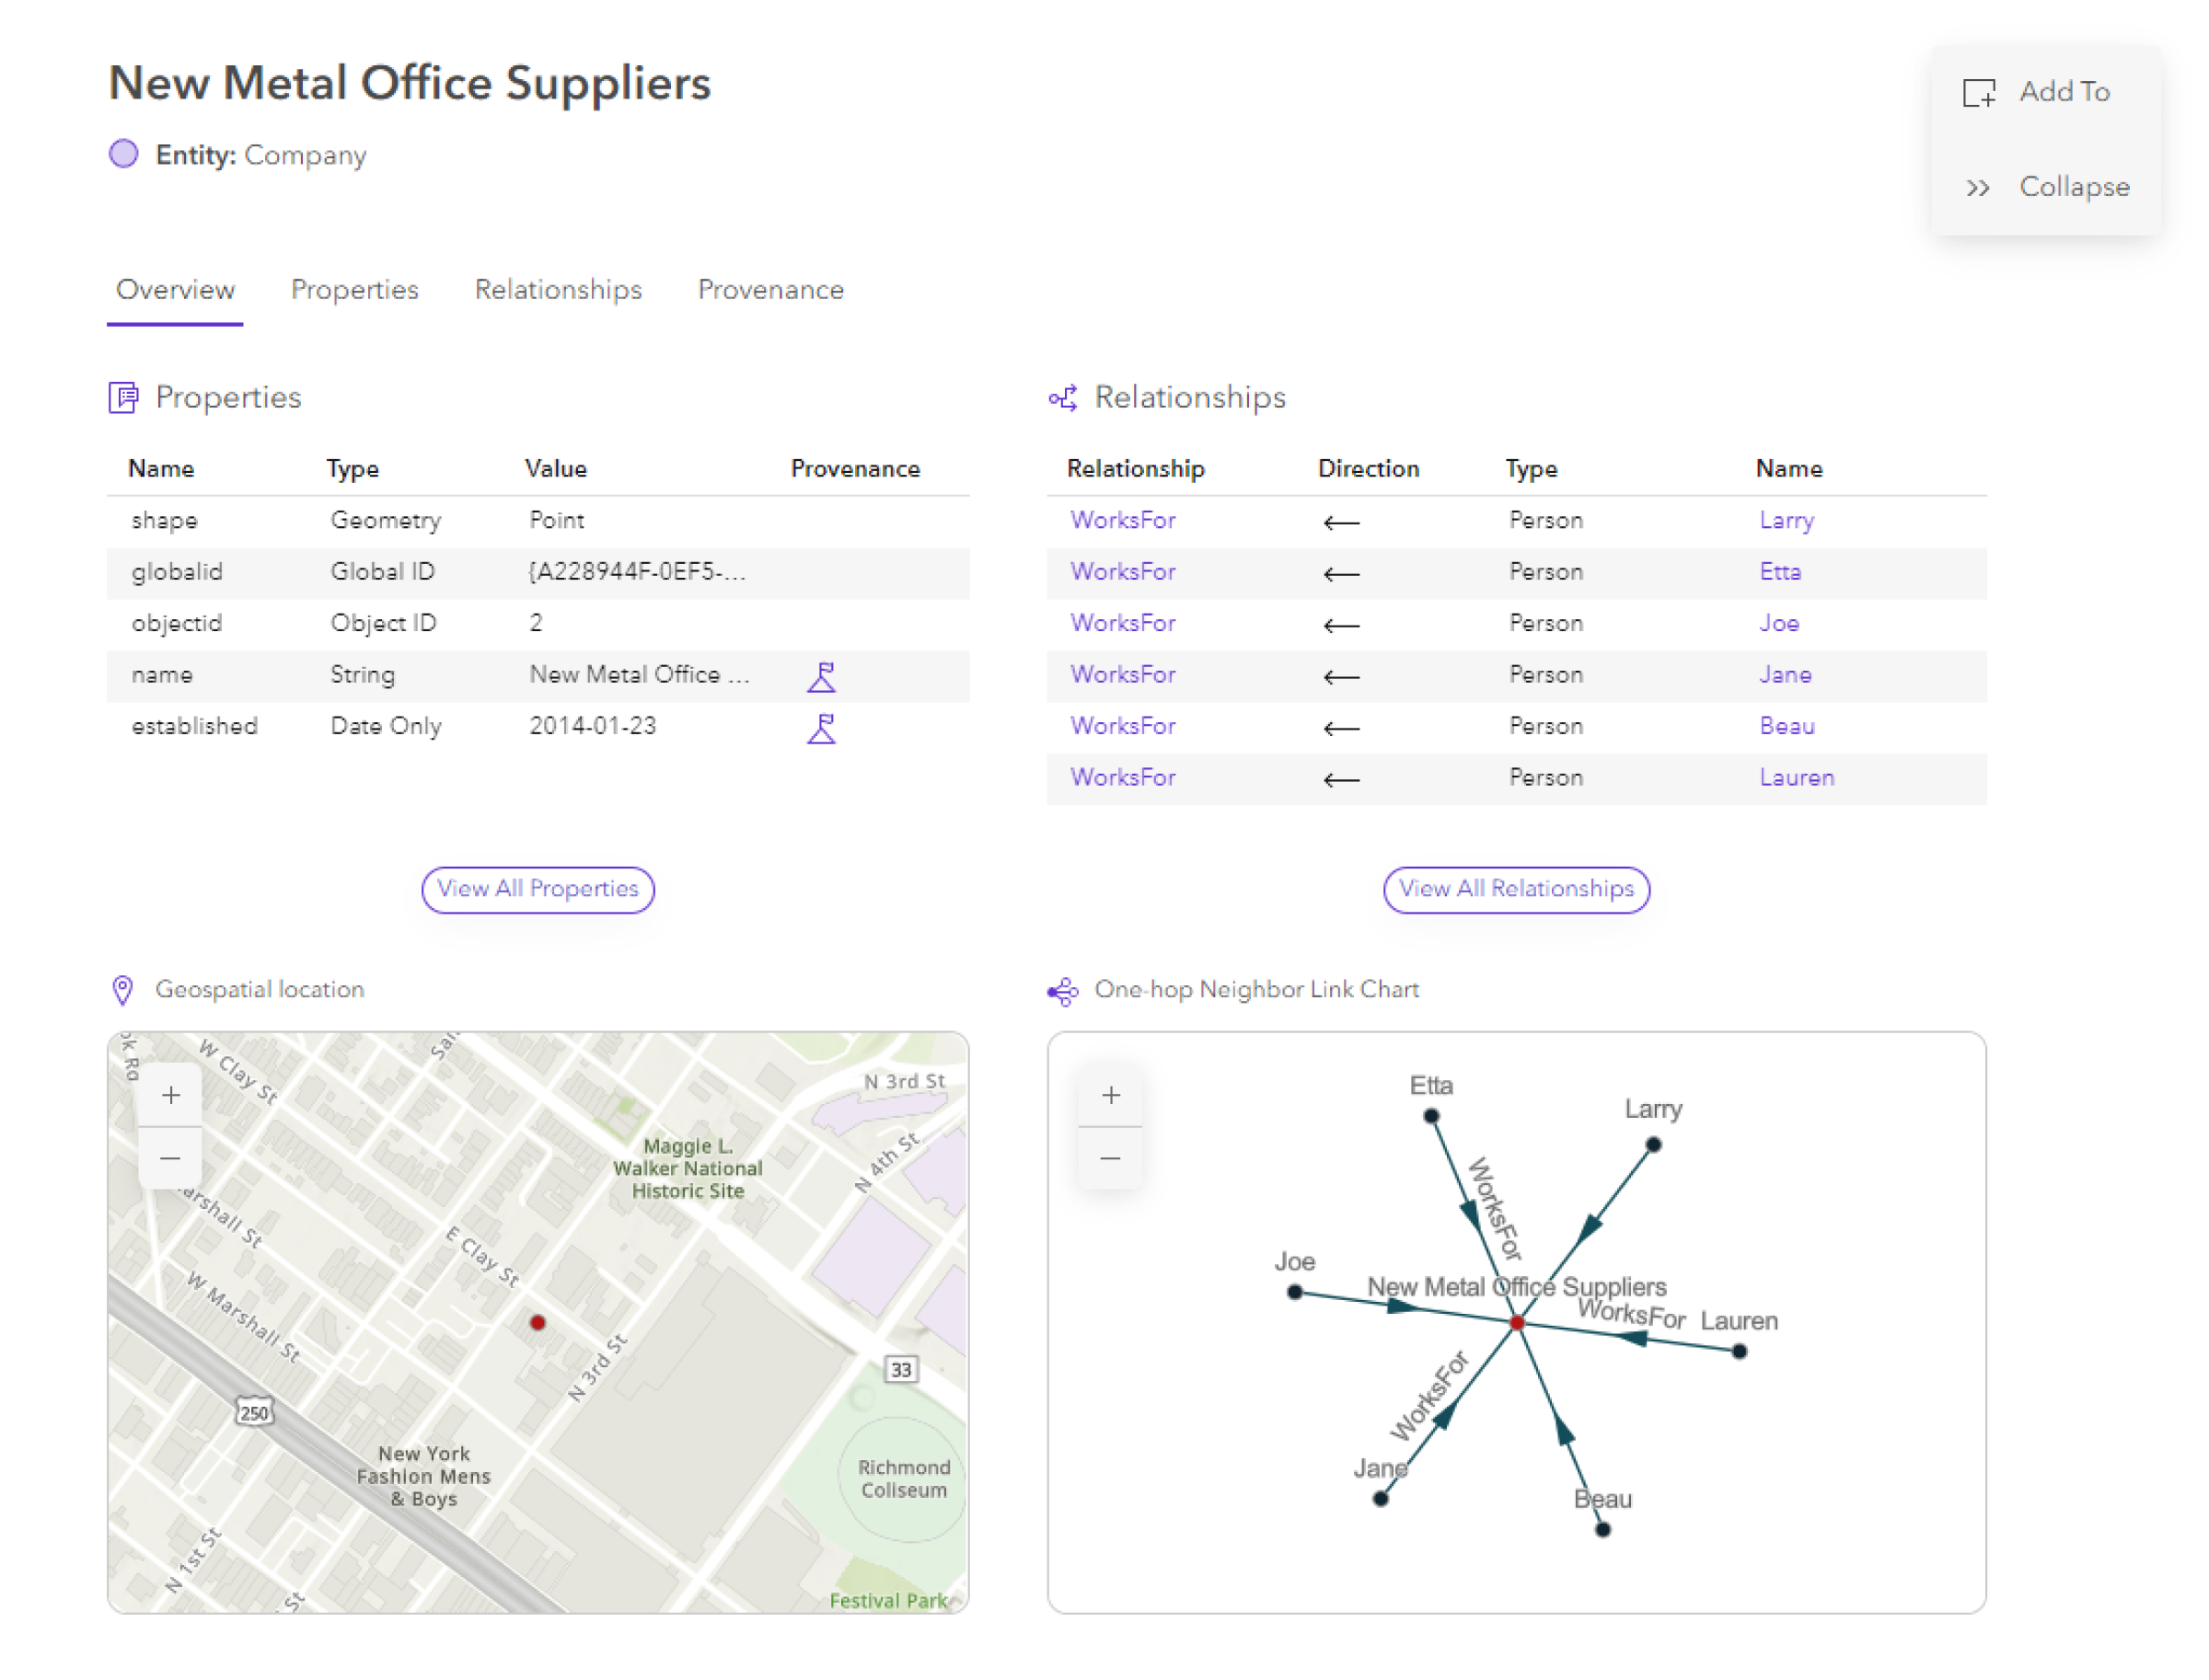
Task: Expand the Provenance tab
Action: coord(769,290)
